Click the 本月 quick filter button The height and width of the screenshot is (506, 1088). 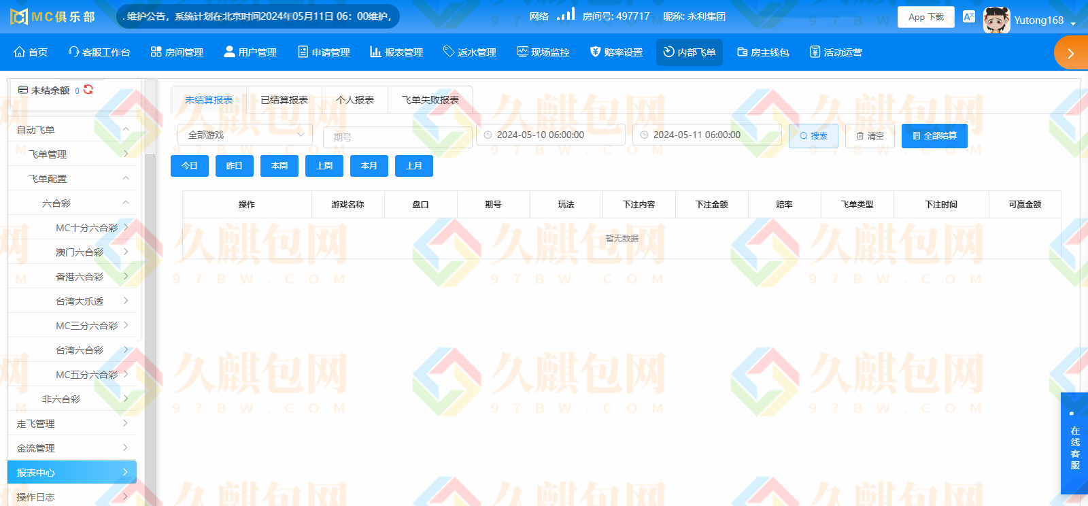(369, 166)
